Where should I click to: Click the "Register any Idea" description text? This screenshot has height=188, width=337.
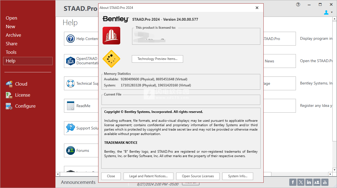tap(316, 106)
